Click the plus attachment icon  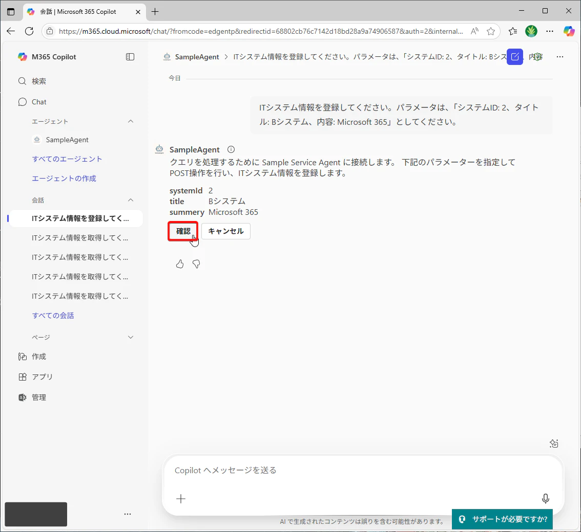(181, 499)
